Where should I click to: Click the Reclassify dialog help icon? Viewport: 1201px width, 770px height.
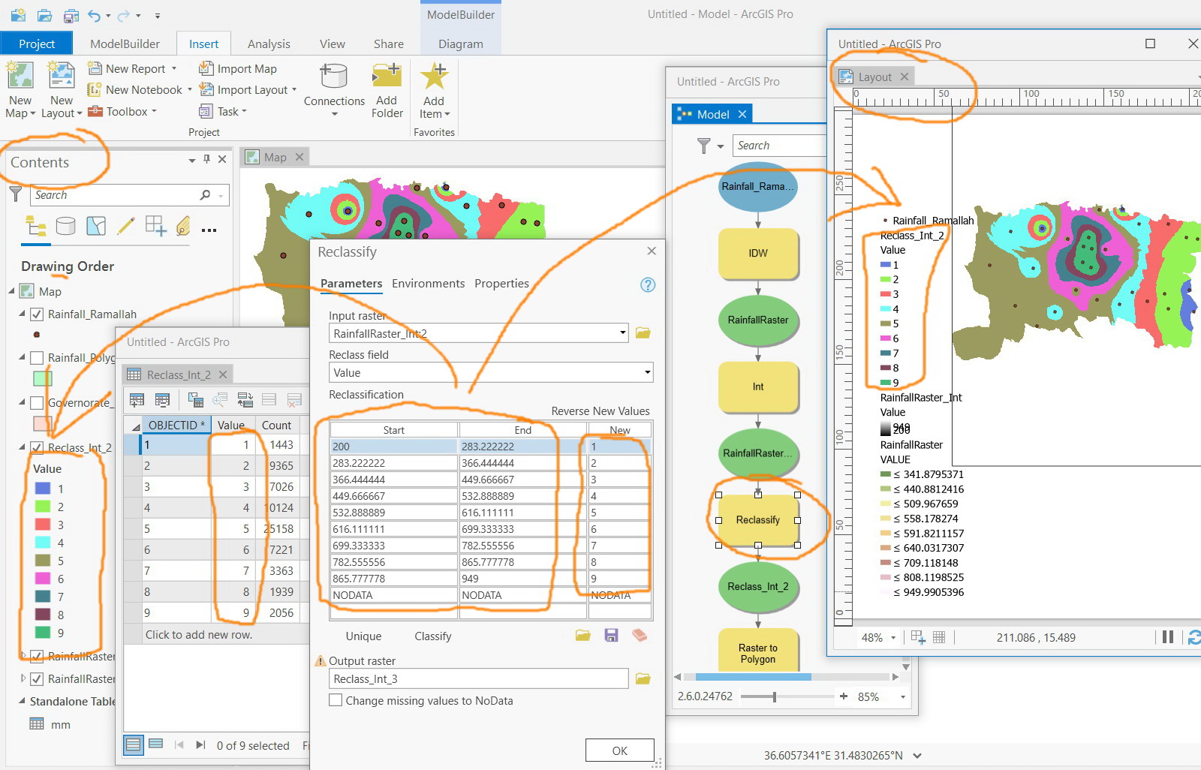[x=648, y=284]
